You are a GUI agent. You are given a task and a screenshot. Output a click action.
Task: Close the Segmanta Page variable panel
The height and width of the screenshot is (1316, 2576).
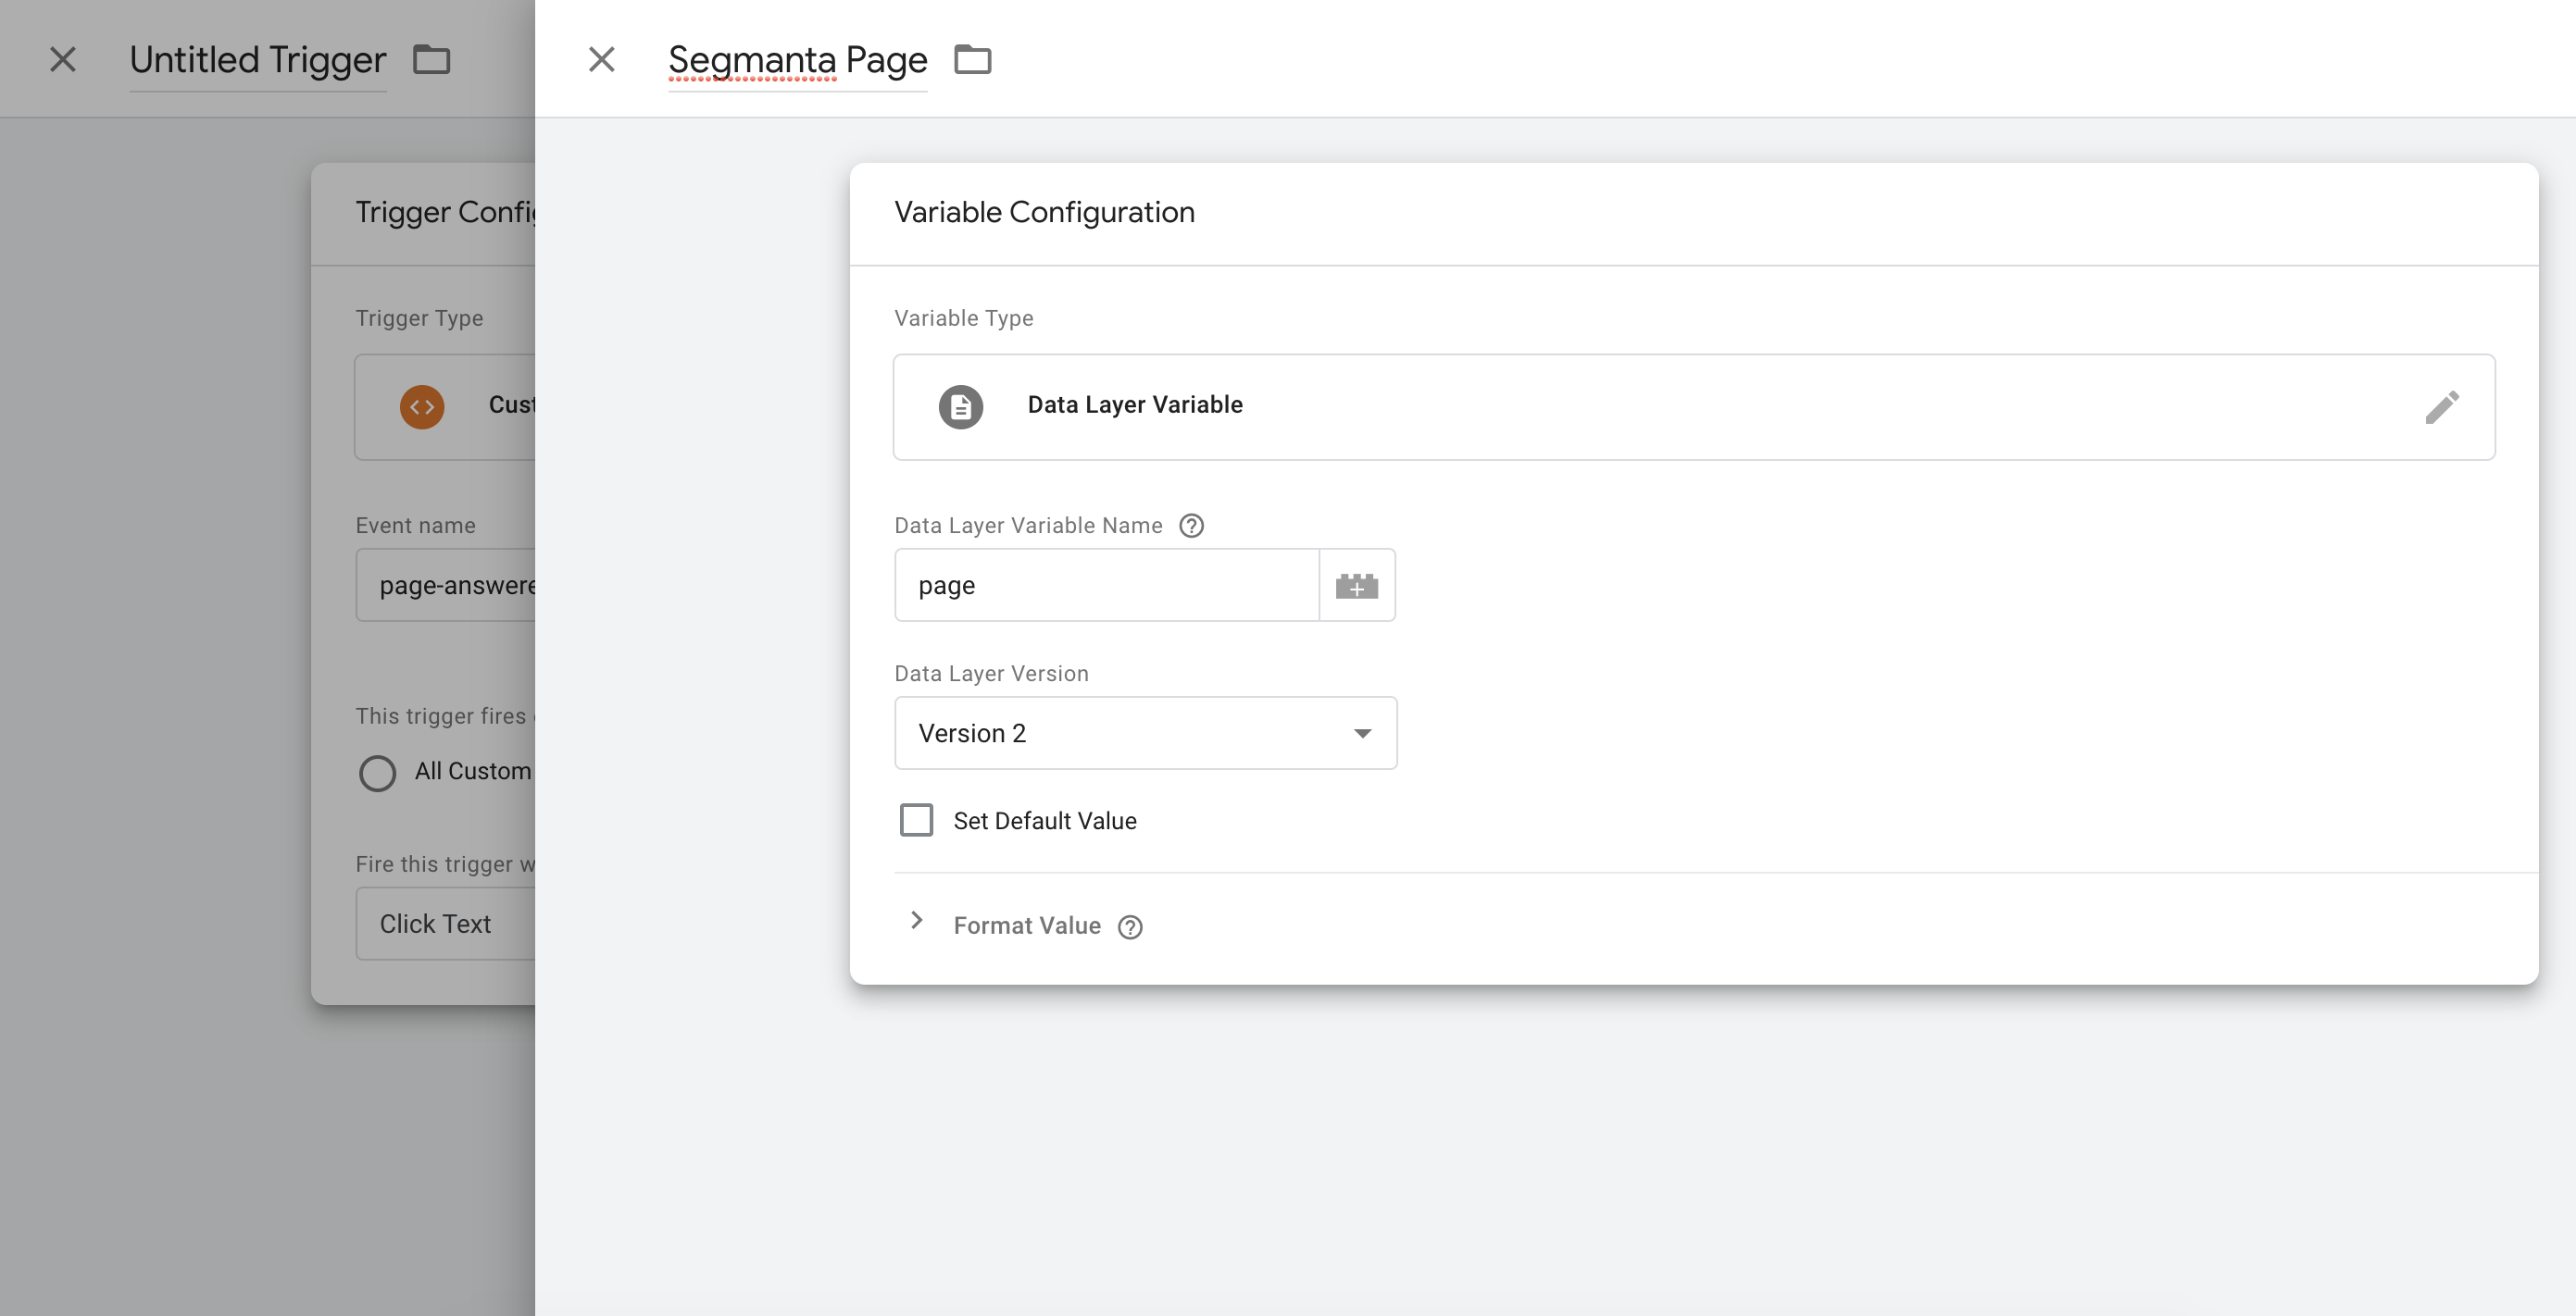(601, 59)
